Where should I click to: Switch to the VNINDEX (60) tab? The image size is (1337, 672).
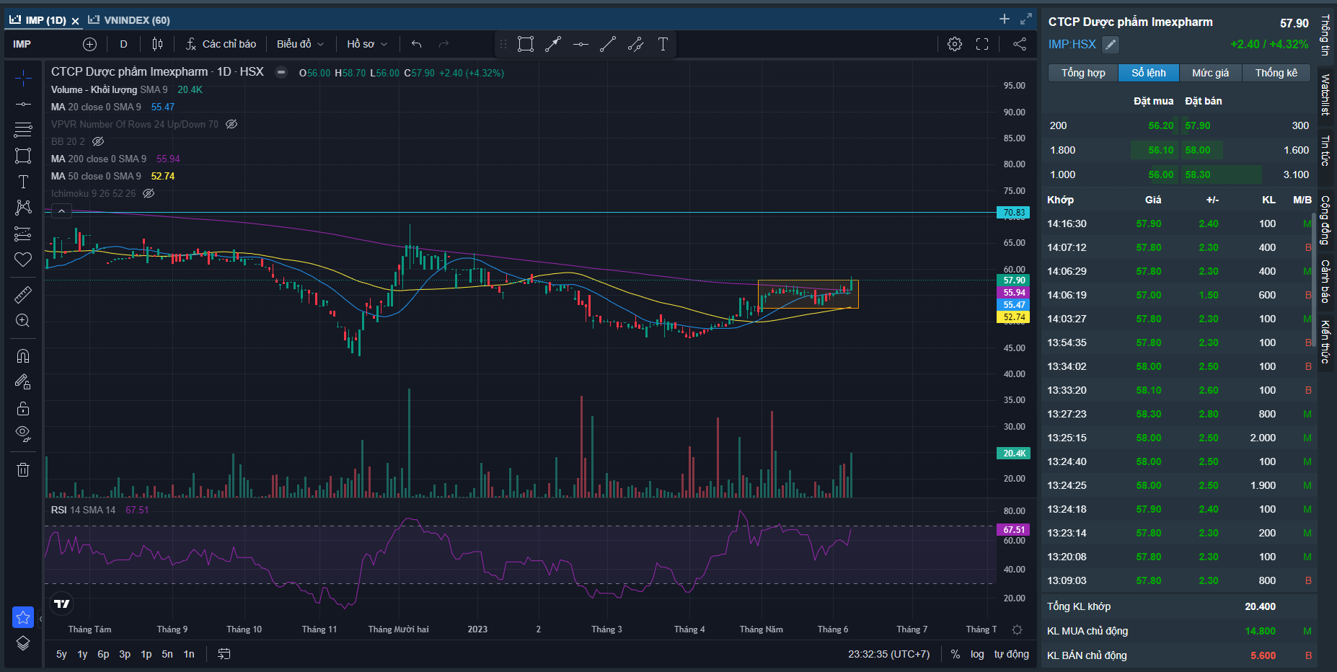[x=130, y=20]
